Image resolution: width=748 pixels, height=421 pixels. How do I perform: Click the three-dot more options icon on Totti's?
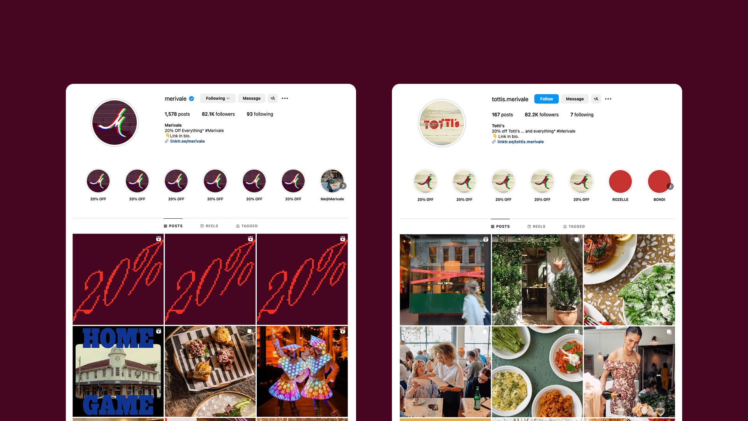[x=608, y=98]
